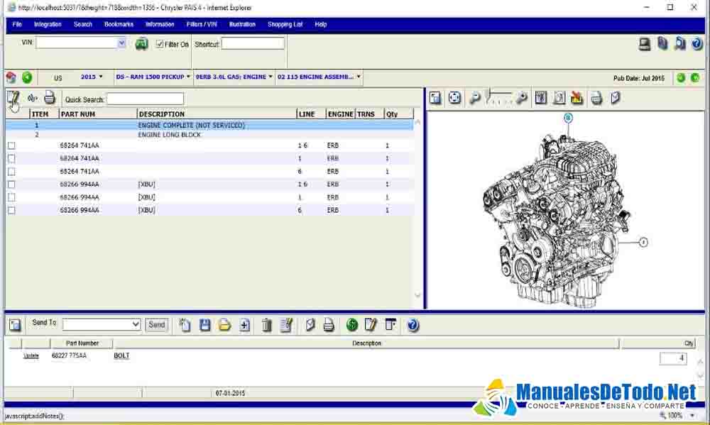This screenshot has width=710, height=425.
Task: Click the quantity field showing 4
Action: pos(673,358)
